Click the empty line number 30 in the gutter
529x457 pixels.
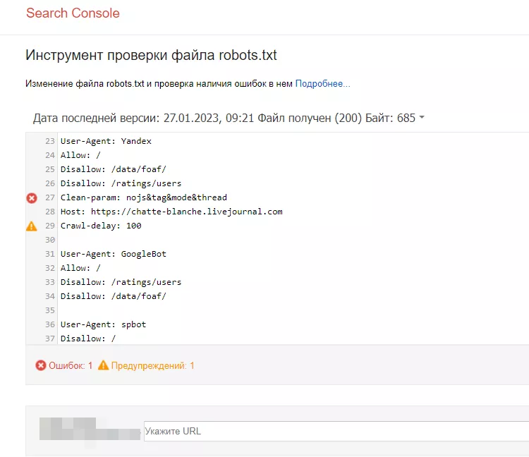pyautogui.click(x=50, y=240)
